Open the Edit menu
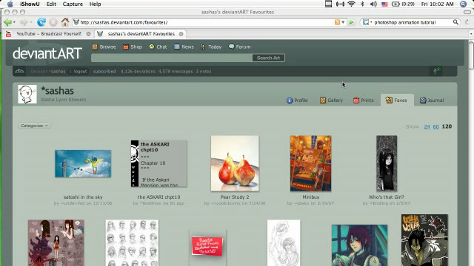This screenshot has height=266, width=474. (51, 4)
